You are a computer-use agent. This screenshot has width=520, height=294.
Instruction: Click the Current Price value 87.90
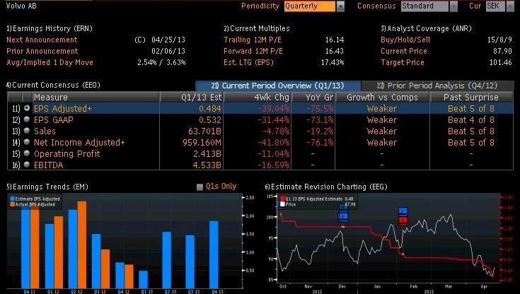[x=502, y=51]
